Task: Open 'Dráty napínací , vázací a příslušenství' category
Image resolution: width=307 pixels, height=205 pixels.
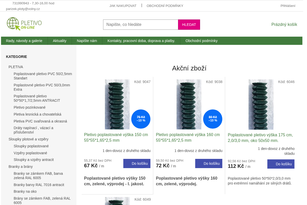Action: [34, 130]
